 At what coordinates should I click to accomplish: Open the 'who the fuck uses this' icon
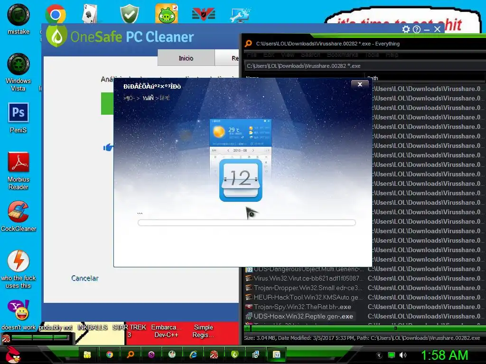pyautogui.click(x=19, y=261)
